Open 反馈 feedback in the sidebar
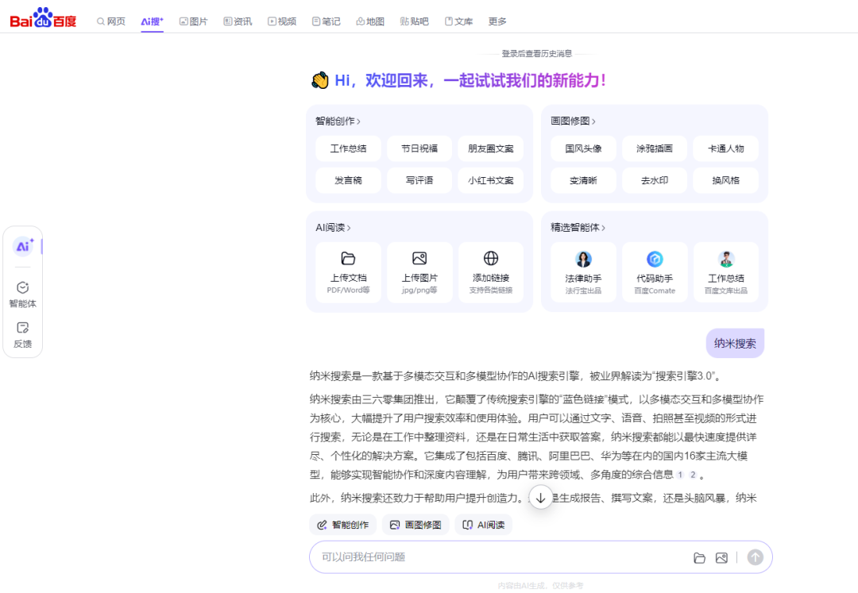858x593 pixels. 22,335
